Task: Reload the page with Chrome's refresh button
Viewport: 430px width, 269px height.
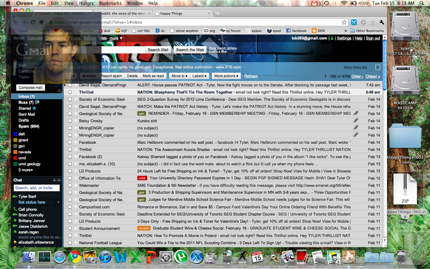Action: click(x=33, y=22)
